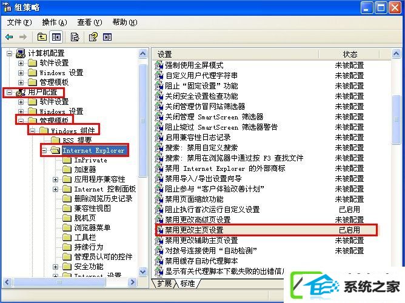Click the 状态 column header
The image size is (405, 303).
pos(349,55)
